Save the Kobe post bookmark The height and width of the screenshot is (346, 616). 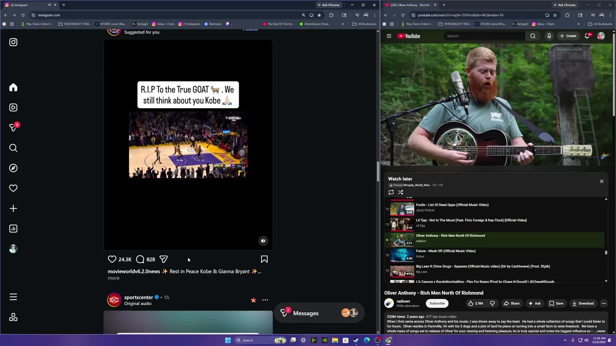[x=264, y=259]
